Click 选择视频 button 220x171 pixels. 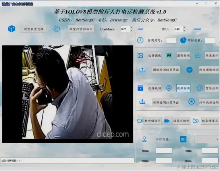[154, 88]
